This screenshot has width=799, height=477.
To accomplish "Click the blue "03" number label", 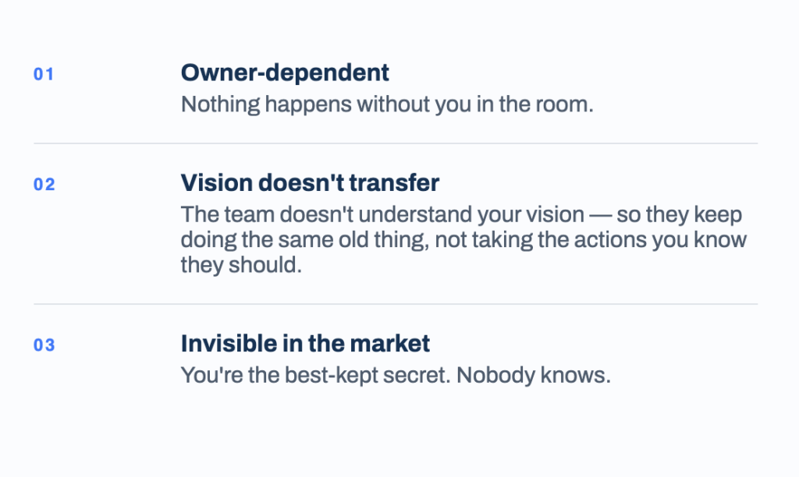I will click(x=44, y=345).
